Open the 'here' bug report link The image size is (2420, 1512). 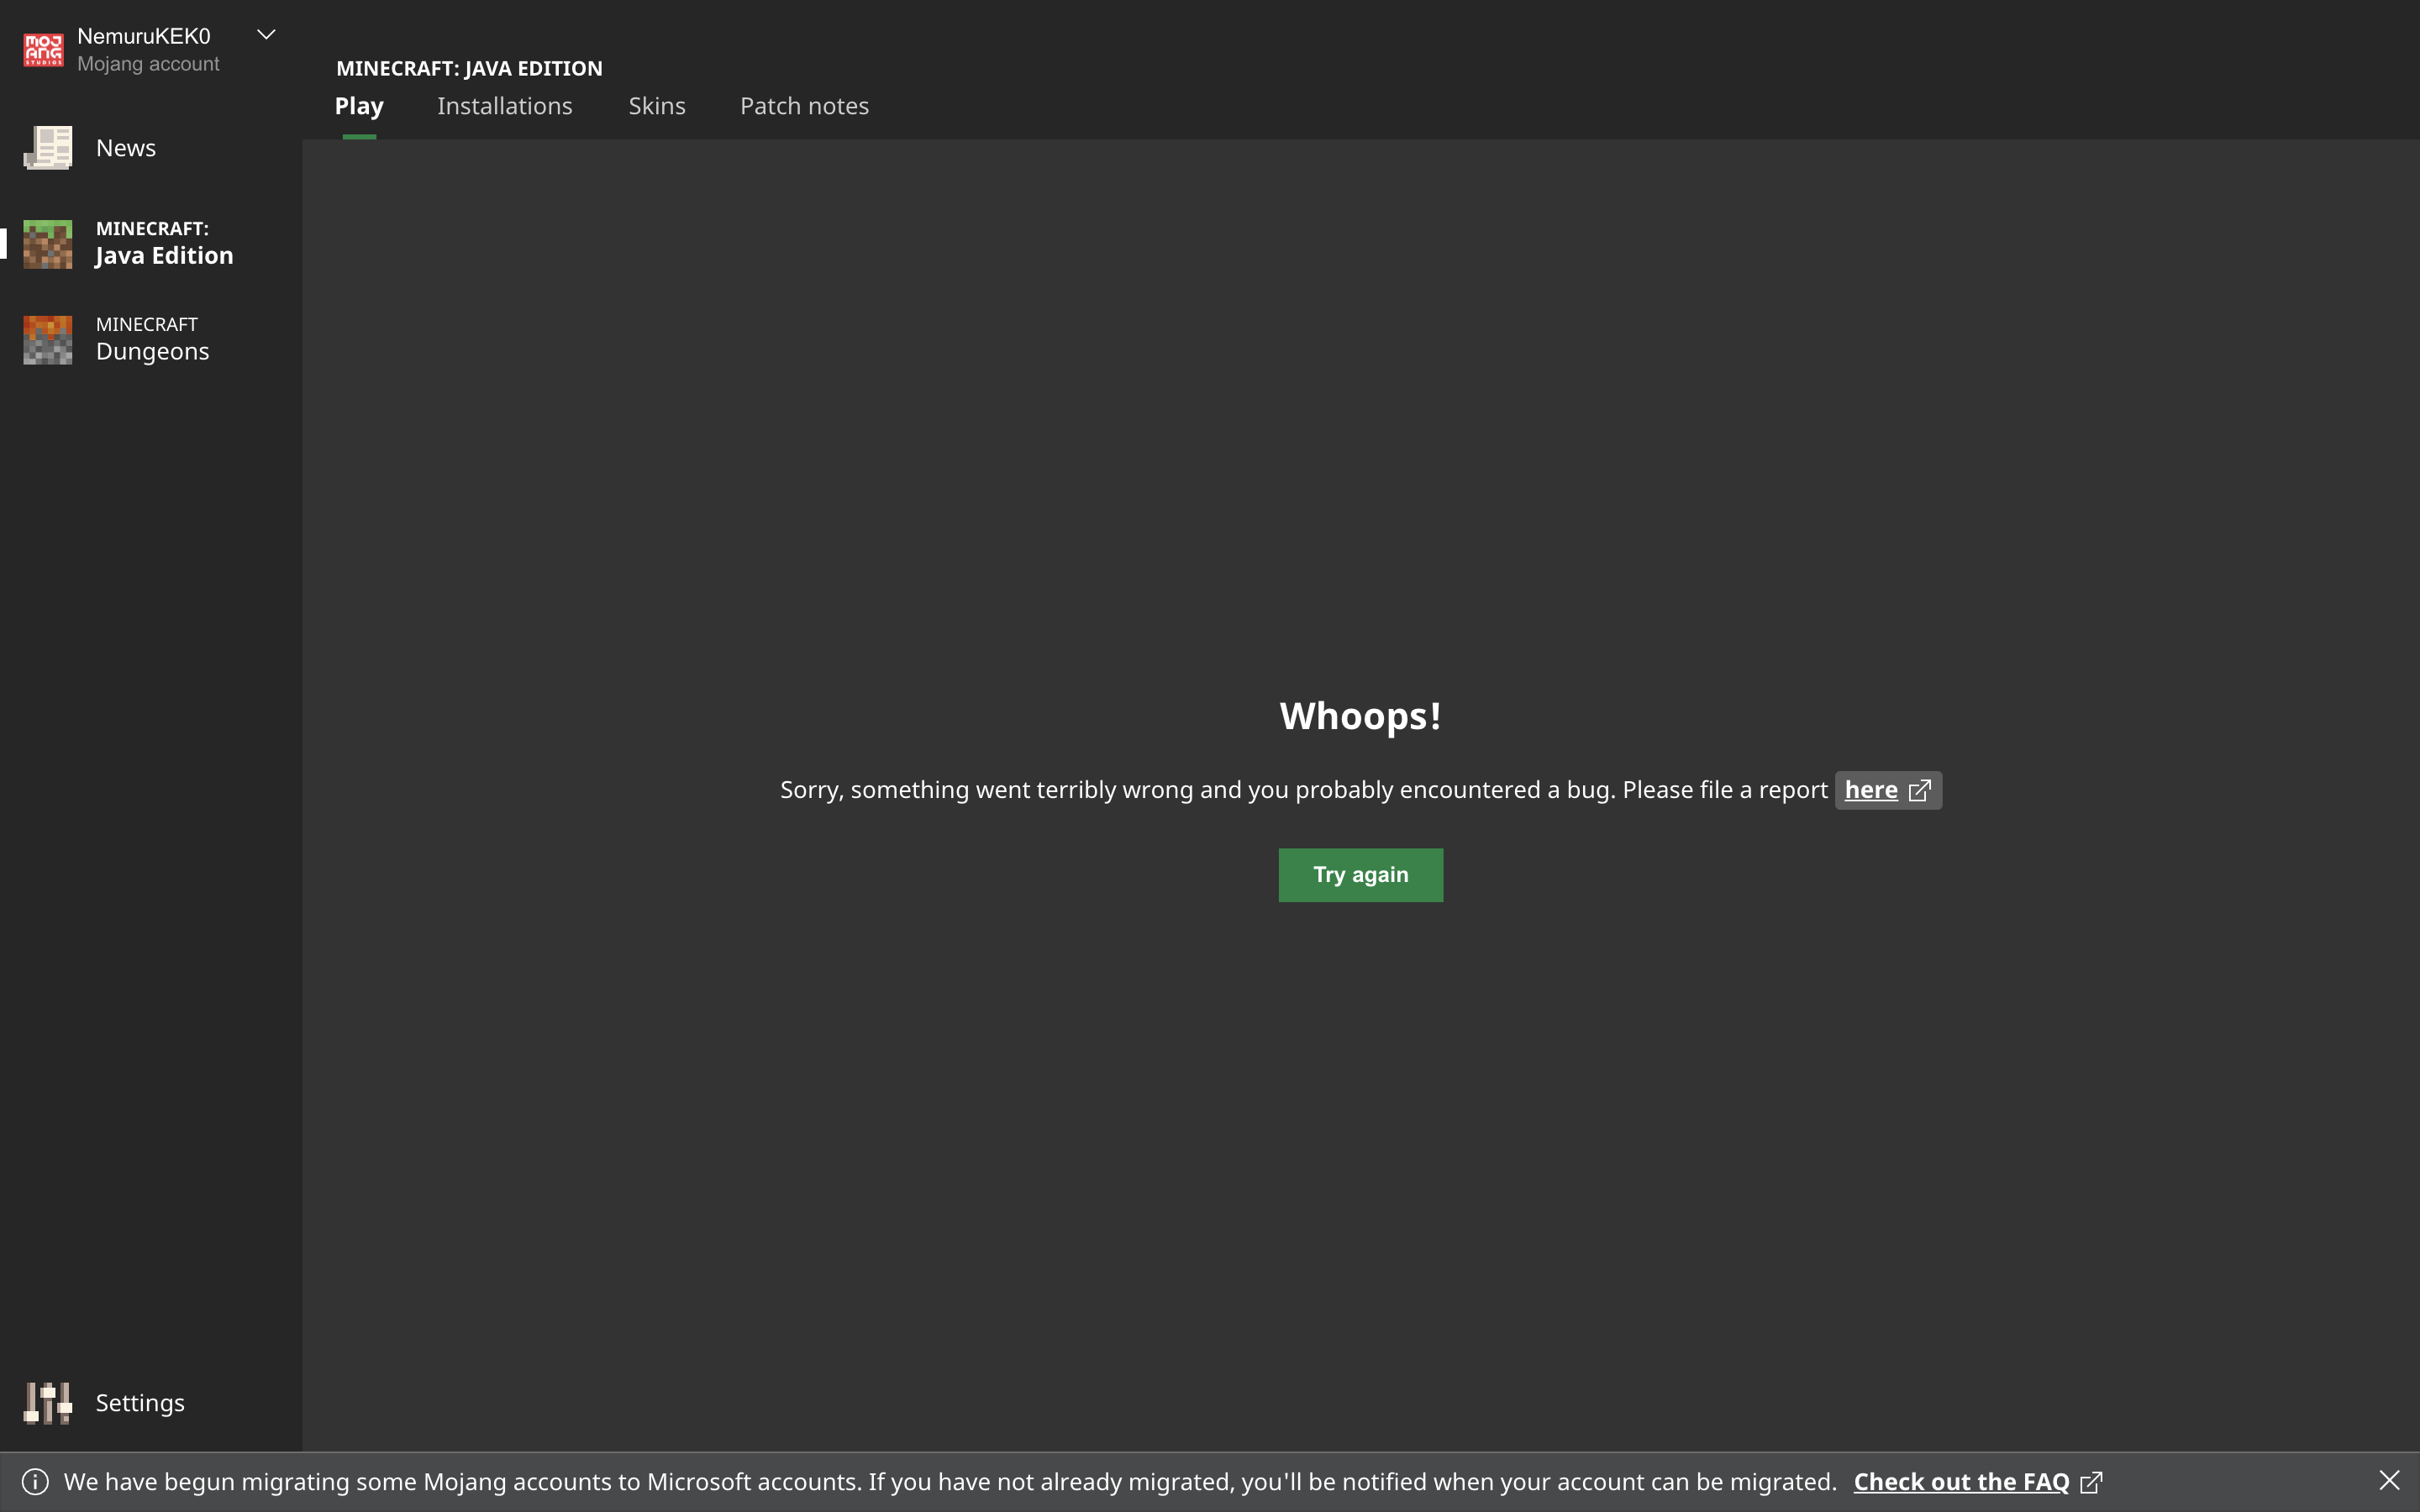pos(1870,790)
